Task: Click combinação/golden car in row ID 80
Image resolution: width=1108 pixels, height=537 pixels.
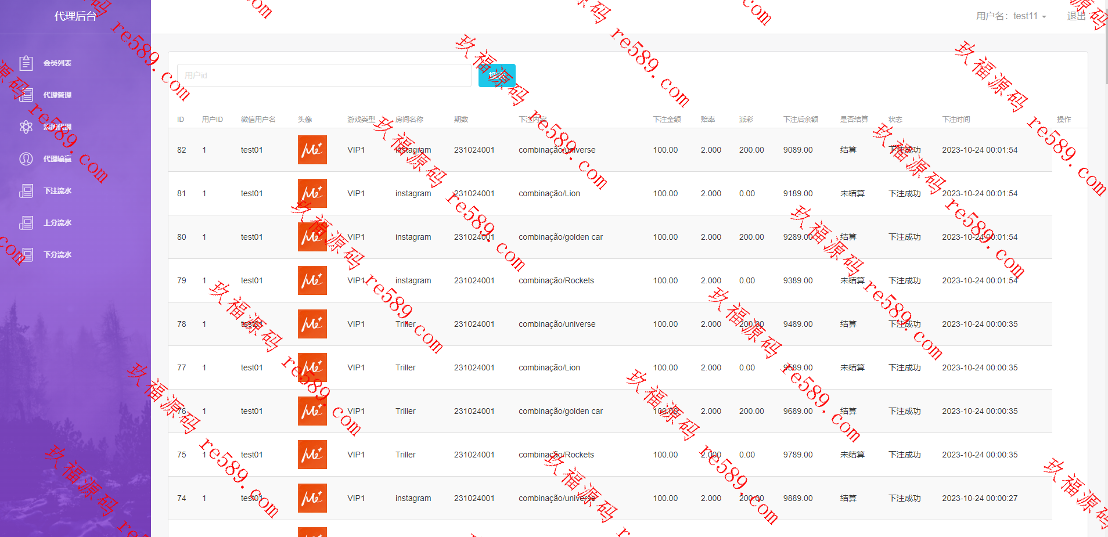Action: click(561, 237)
